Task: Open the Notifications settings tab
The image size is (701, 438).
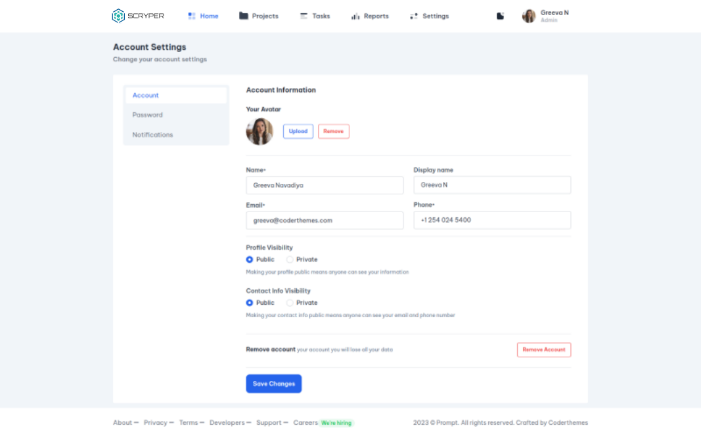Action: [153, 135]
